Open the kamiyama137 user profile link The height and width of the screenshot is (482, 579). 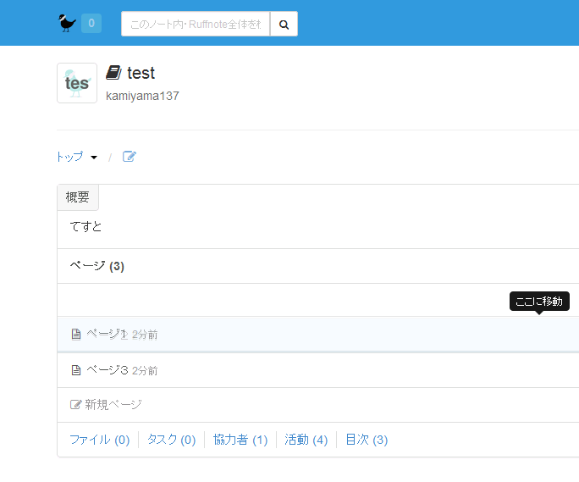(142, 96)
